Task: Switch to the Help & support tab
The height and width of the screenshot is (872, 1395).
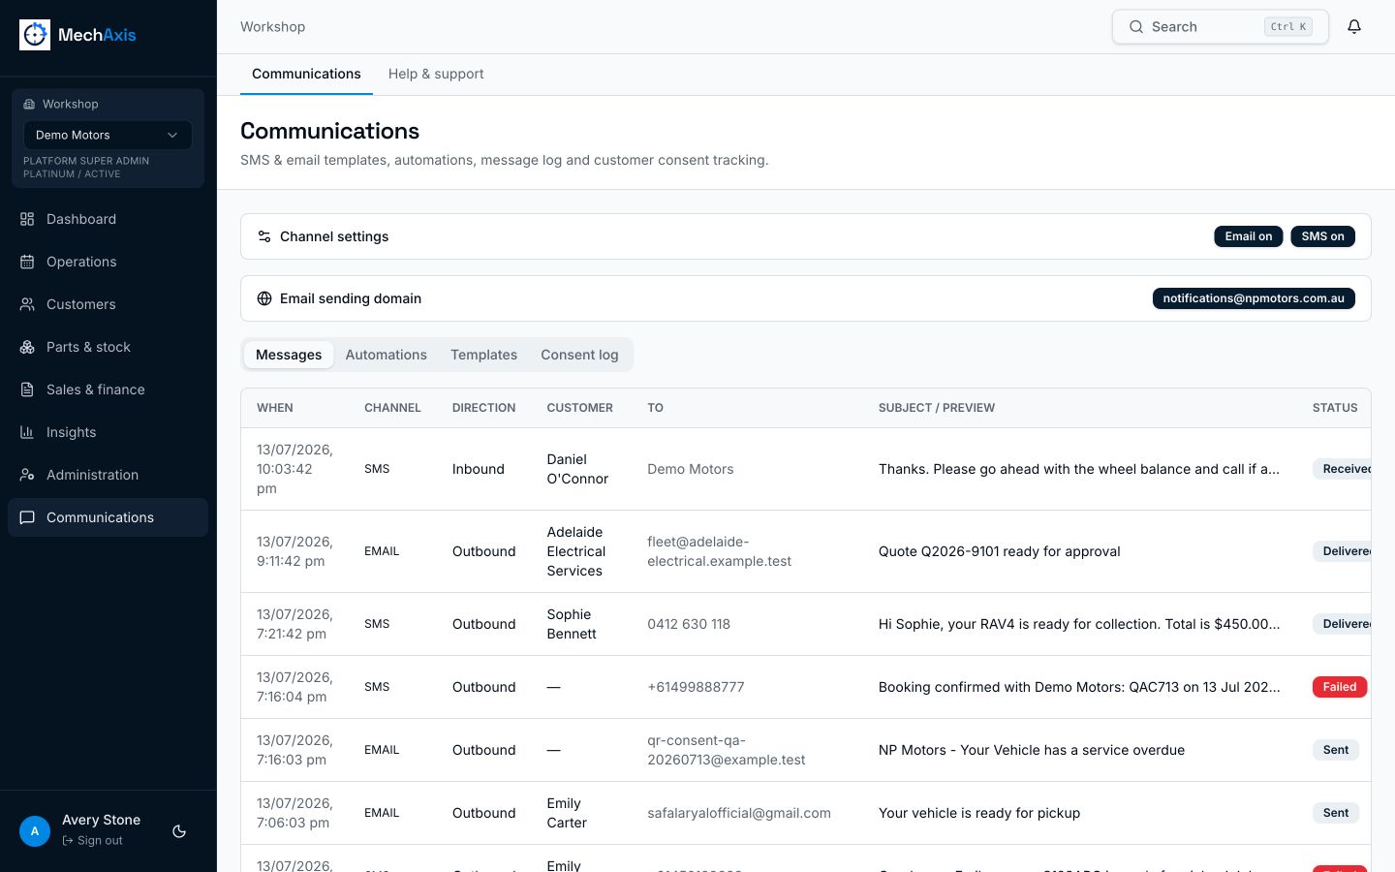Action: click(x=436, y=74)
